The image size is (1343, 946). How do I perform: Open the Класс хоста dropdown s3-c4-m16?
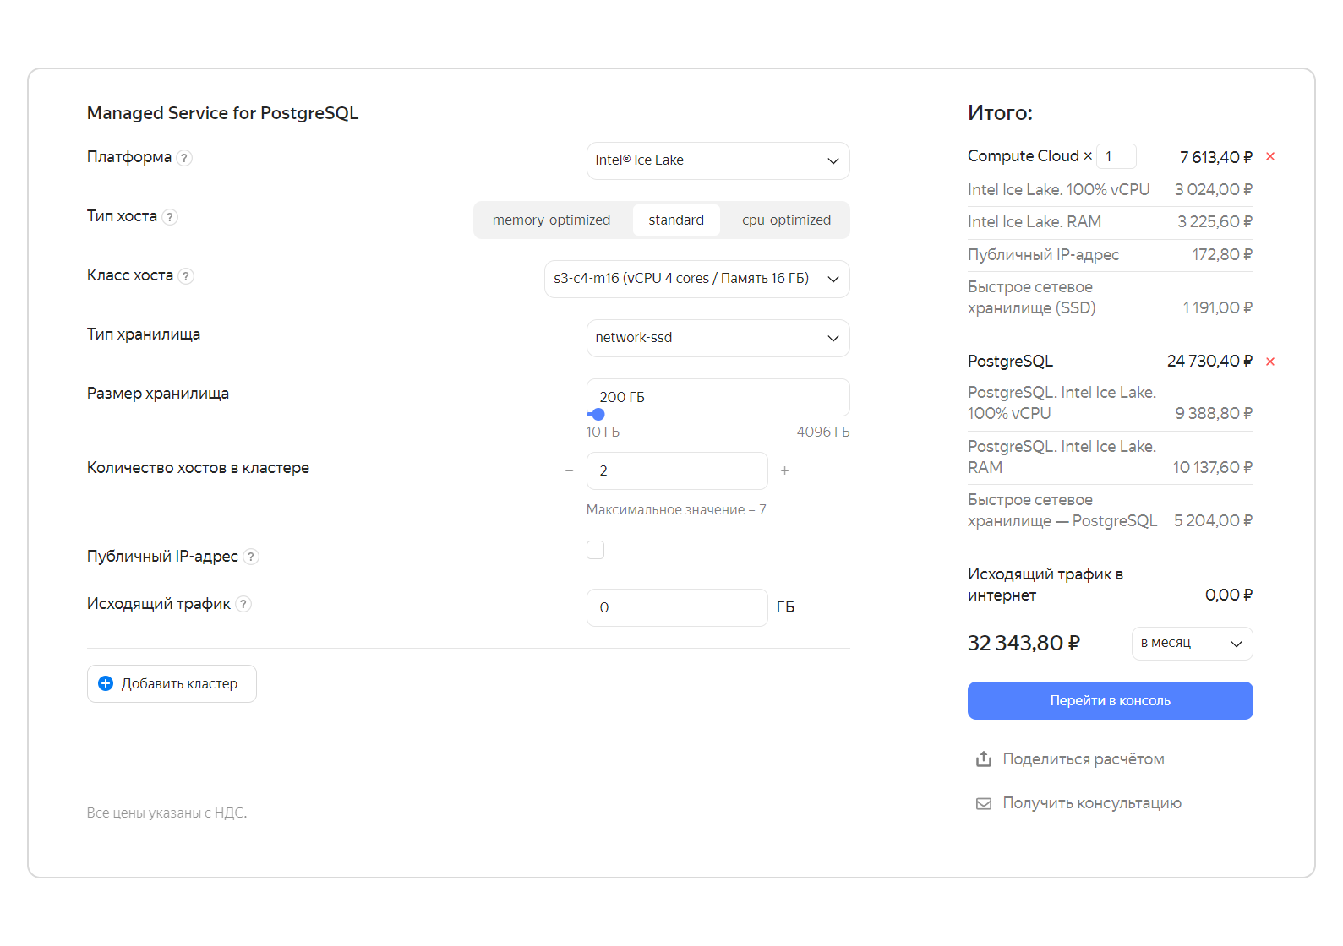tap(697, 279)
